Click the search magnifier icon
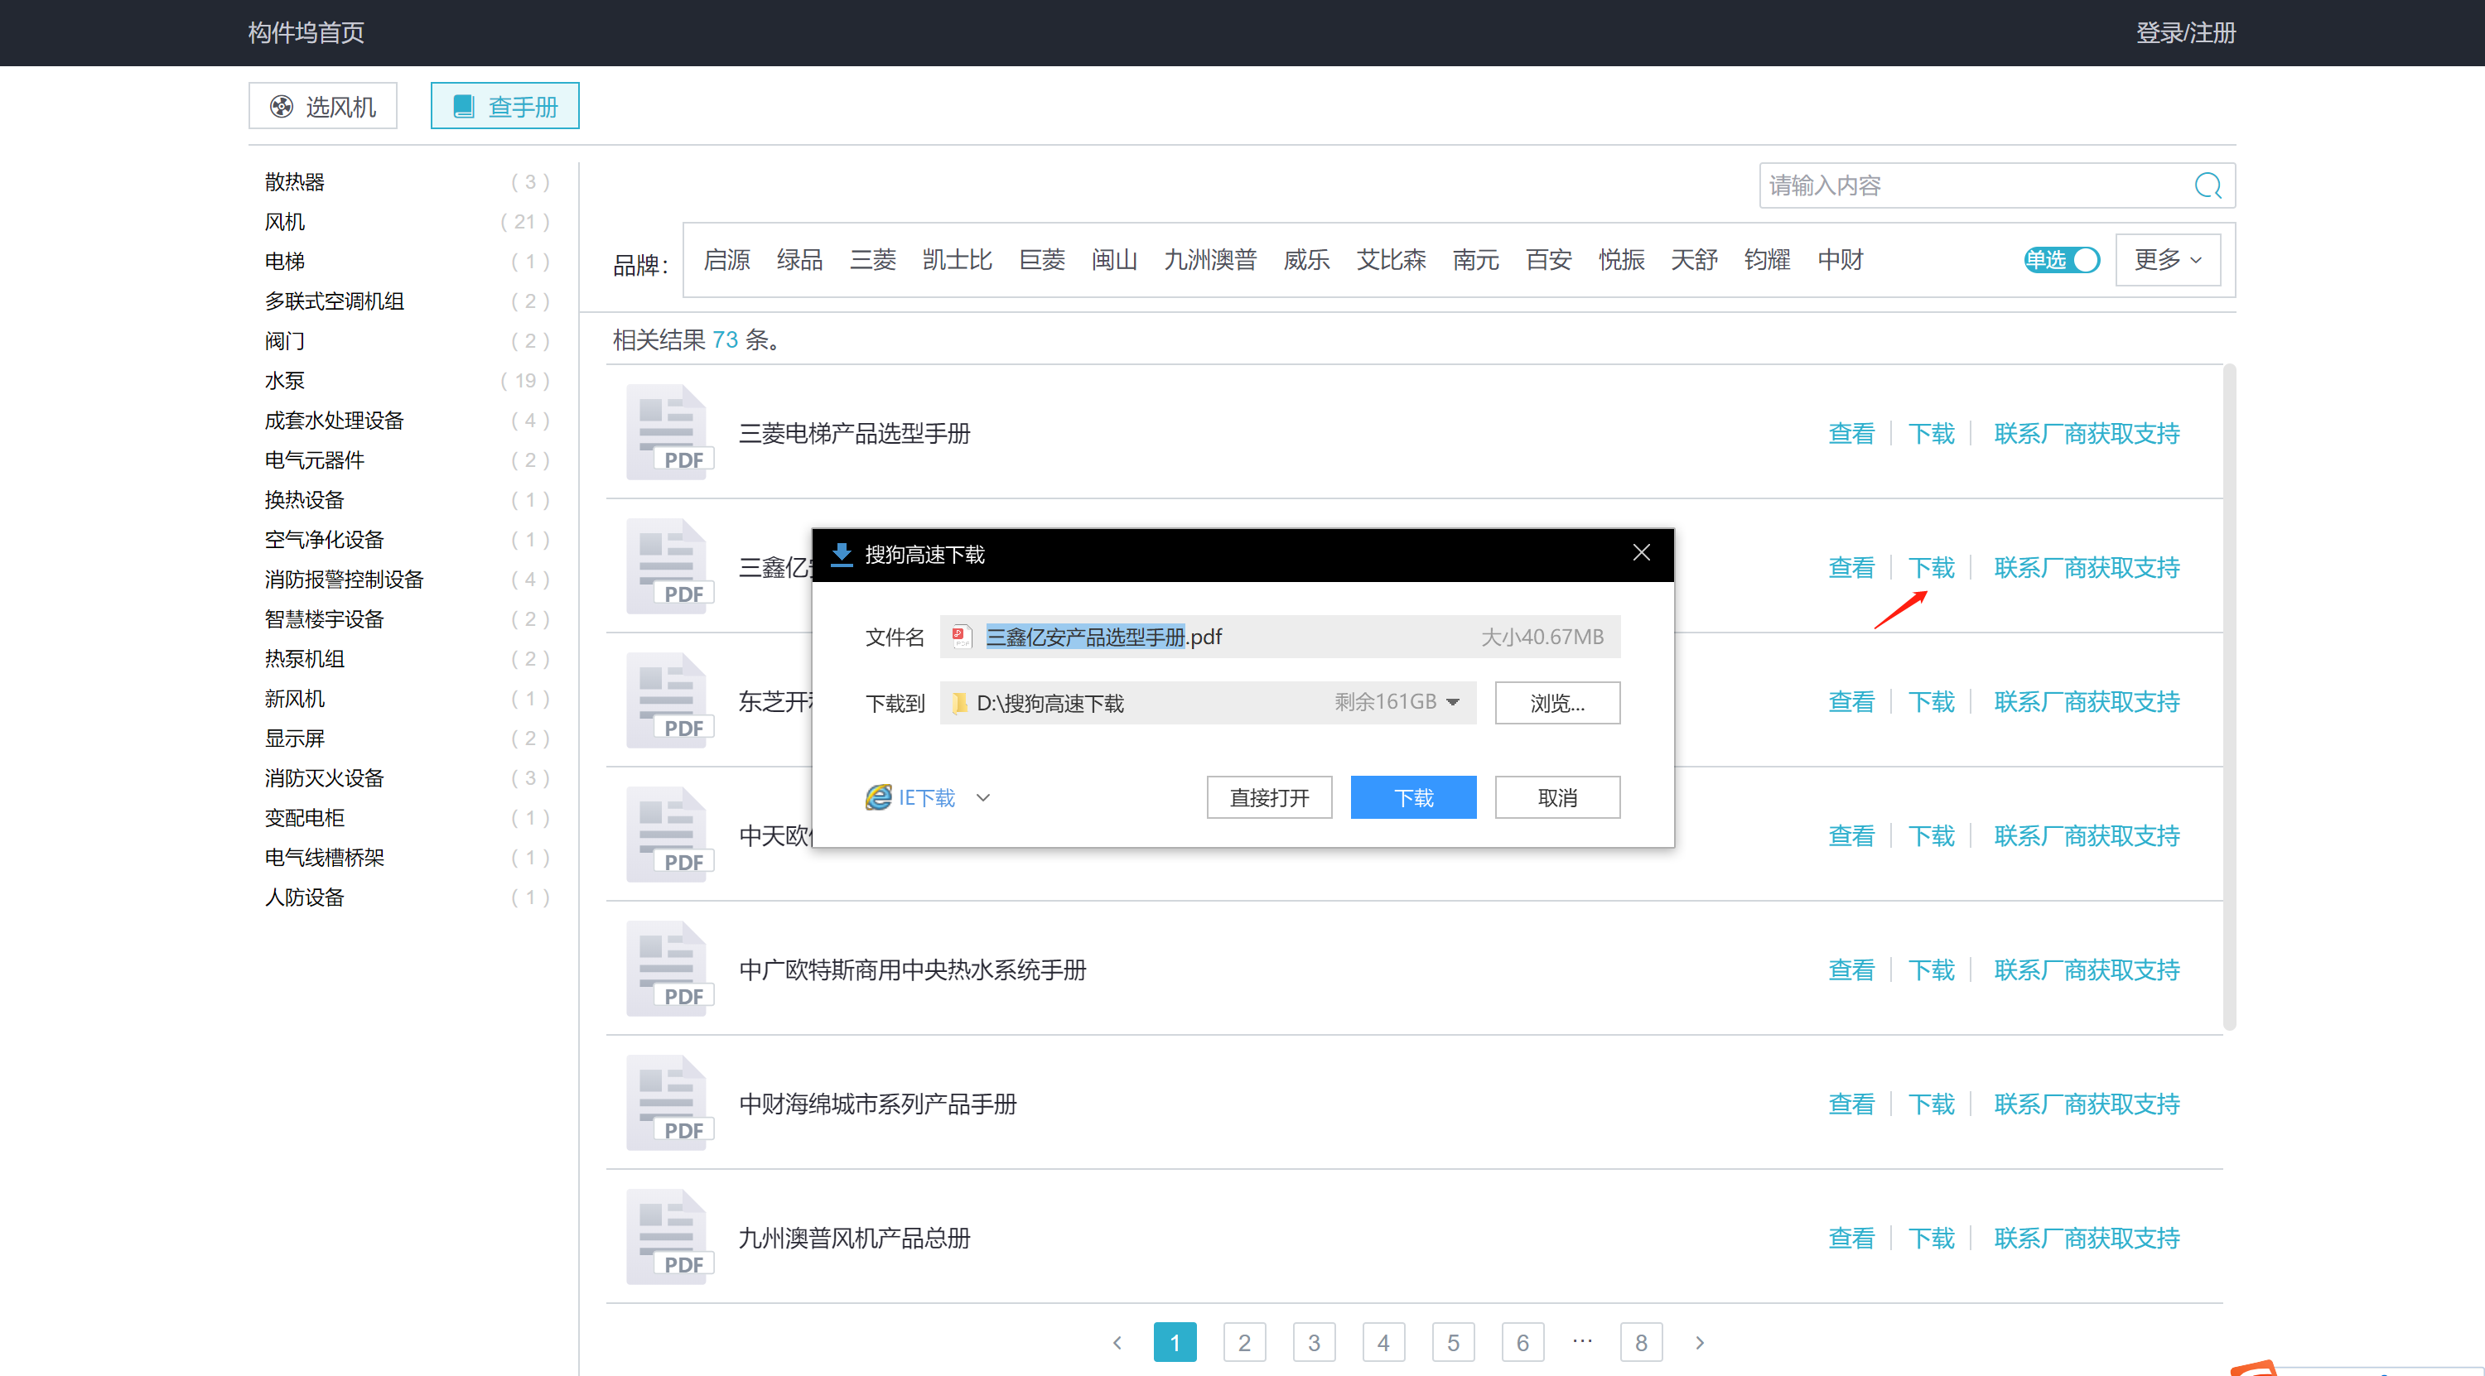The width and height of the screenshot is (2485, 1376). click(x=2208, y=185)
